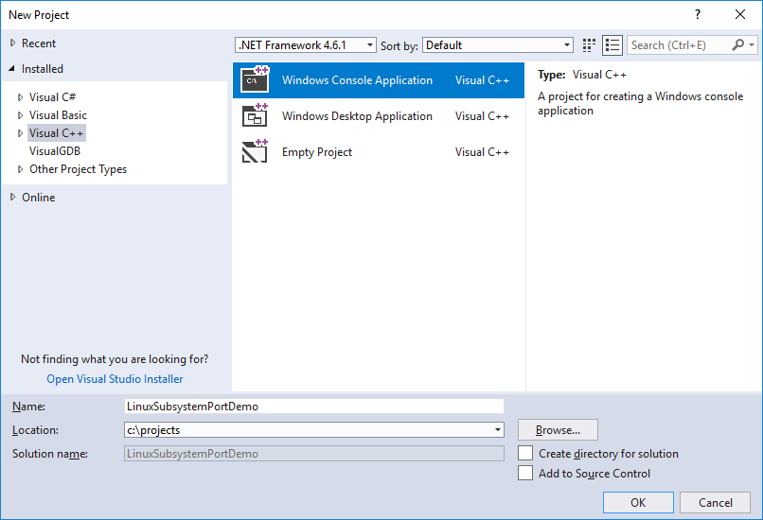The width and height of the screenshot is (763, 520).
Task: Check Add to Source Control
Action: 525,473
